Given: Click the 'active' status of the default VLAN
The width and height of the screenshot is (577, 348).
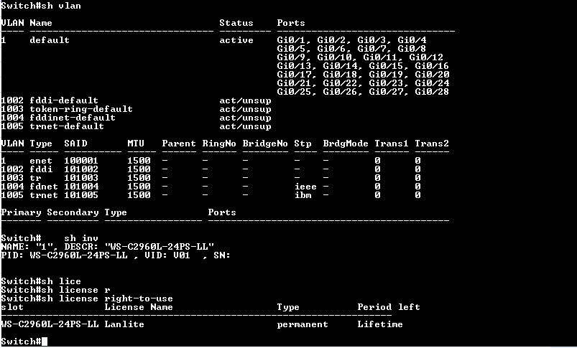Looking at the screenshot, I should click(x=236, y=40).
